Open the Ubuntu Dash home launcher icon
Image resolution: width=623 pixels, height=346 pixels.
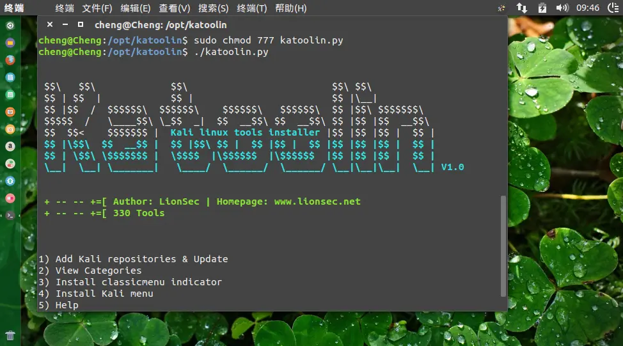(10, 26)
